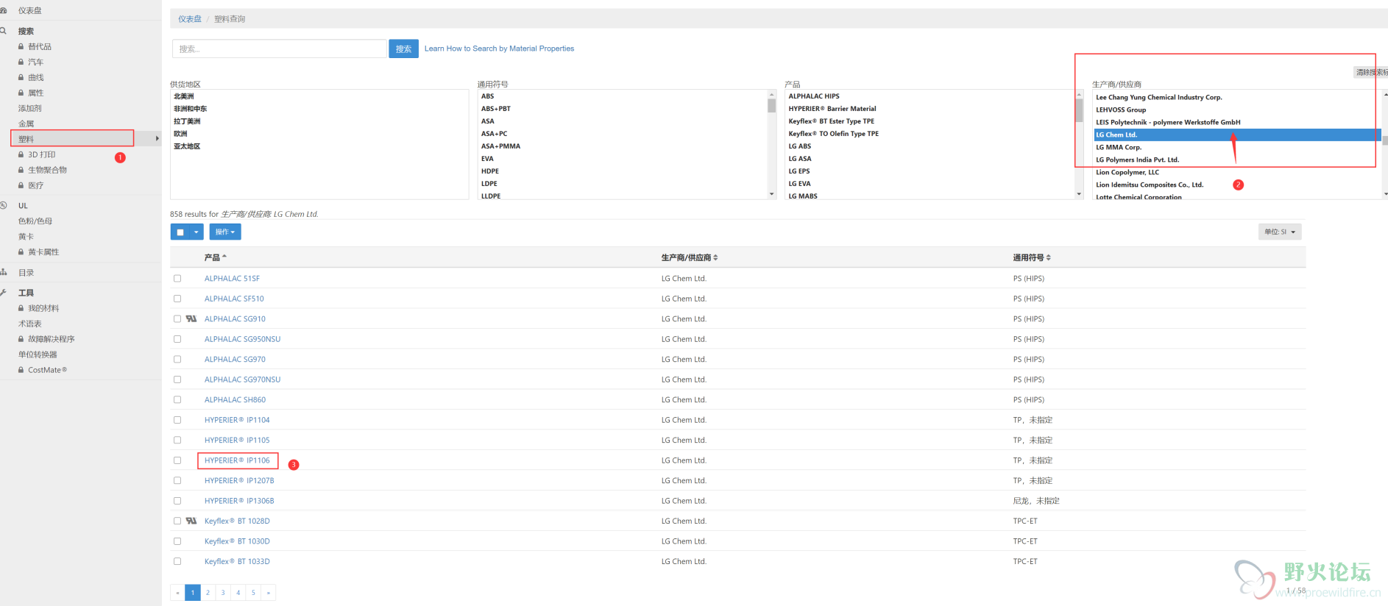Click the magnifier icon beside 搜索 in the sidebar
1388x606 pixels.
(3, 31)
